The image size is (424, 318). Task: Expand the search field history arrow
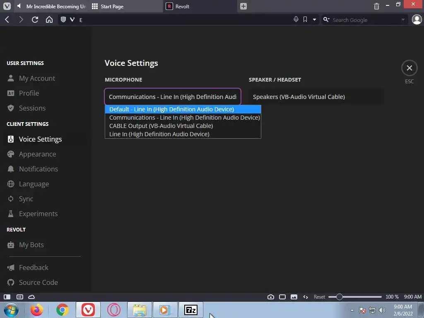point(403,20)
